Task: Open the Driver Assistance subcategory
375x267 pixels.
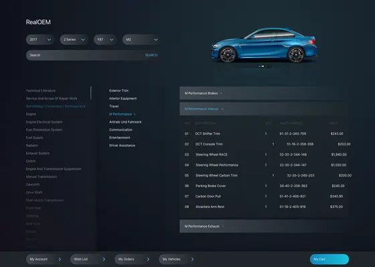Action: pyautogui.click(x=122, y=146)
